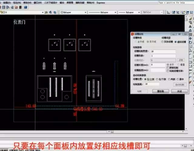Select the Stretch tool
Image resolution: width=194 pixels, height=151 pixels.
coord(190,50)
